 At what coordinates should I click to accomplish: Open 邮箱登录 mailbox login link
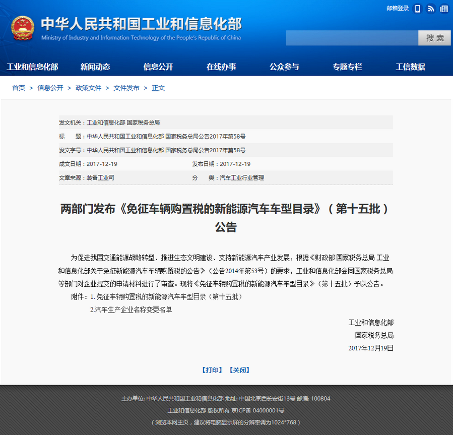(398, 9)
